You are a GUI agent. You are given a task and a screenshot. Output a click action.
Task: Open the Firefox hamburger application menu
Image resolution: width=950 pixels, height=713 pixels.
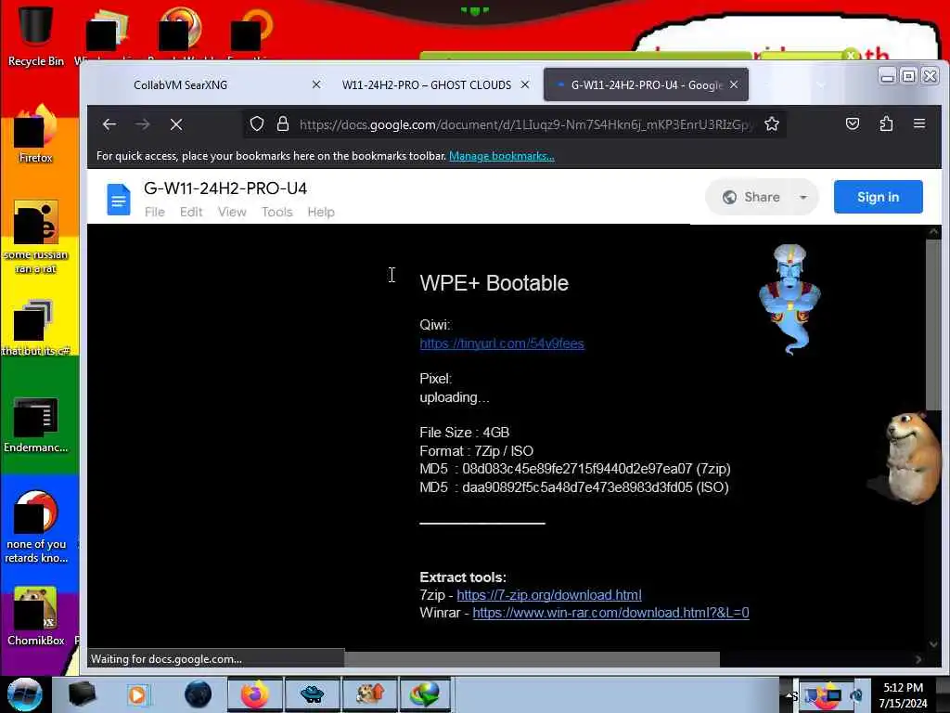919,124
